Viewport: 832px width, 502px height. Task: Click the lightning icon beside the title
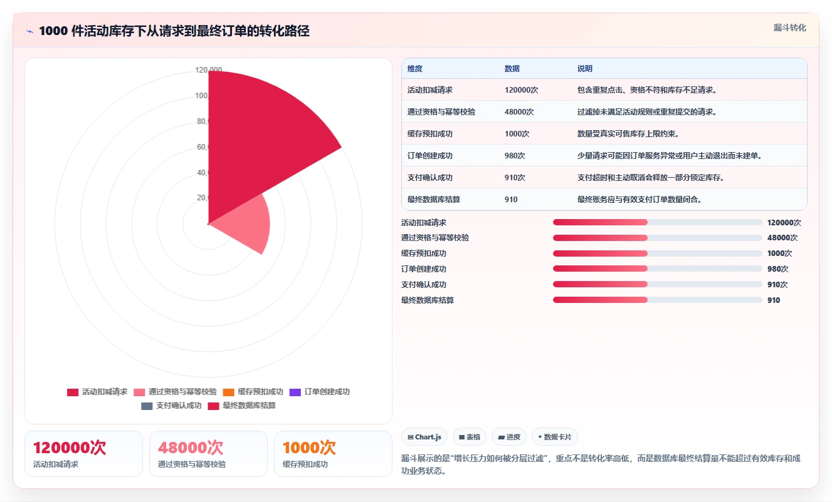coord(30,31)
